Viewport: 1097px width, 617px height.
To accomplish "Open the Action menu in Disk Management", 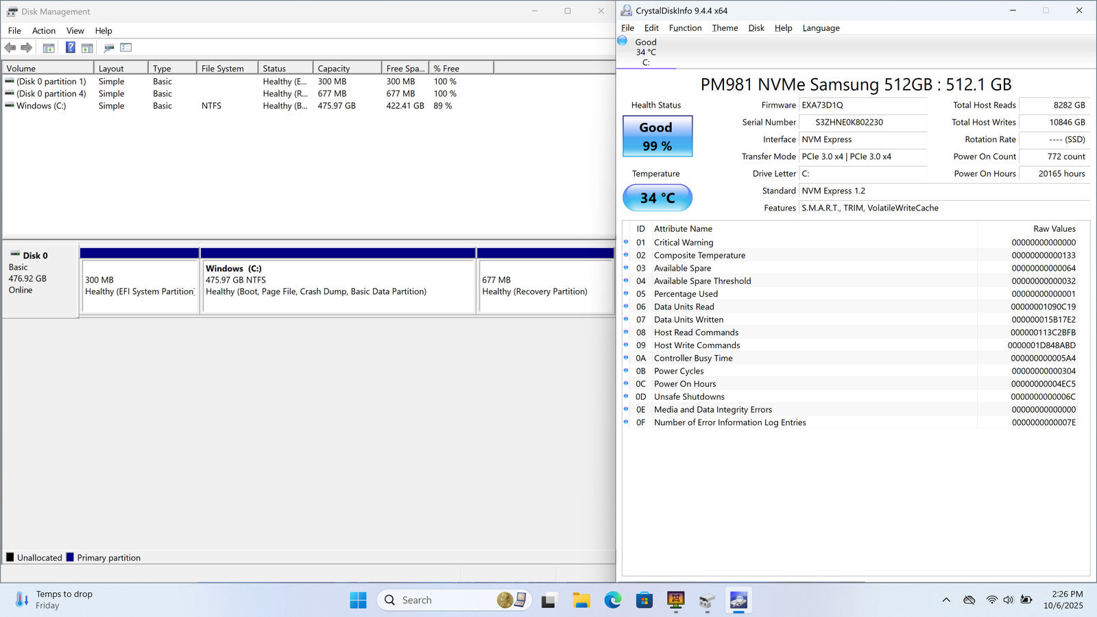I will pos(43,31).
